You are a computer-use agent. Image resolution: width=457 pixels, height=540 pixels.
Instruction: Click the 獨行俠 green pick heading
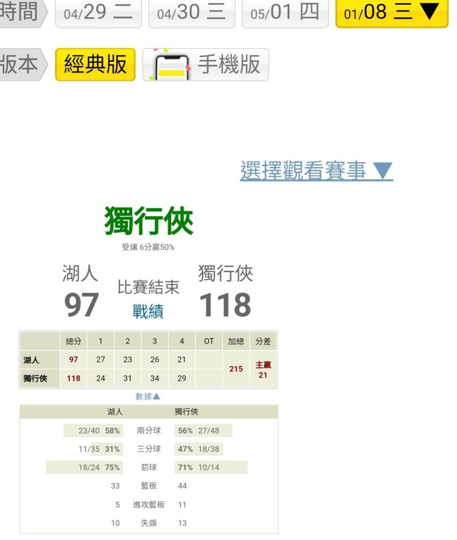(149, 221)
